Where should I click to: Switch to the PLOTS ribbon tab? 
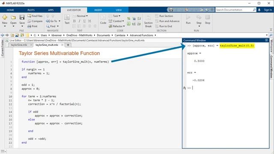(31, 10)
